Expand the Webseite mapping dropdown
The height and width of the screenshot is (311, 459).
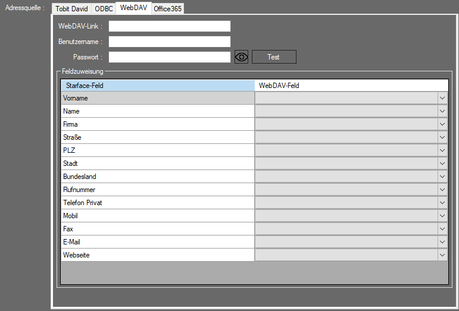442,255
